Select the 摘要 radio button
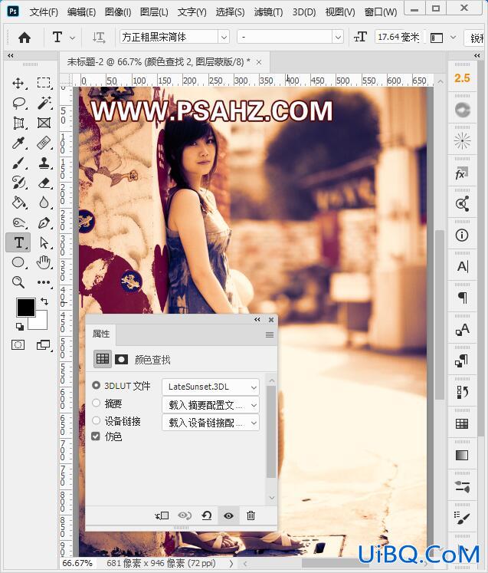 coord(96,403)
